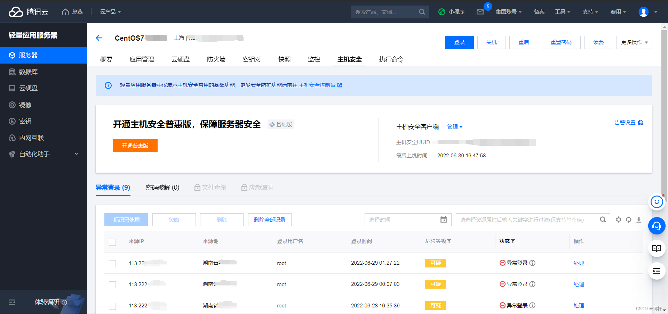Switch to the 监控 tab
Screen dimensions: 668x314
[x=314, y=59]
